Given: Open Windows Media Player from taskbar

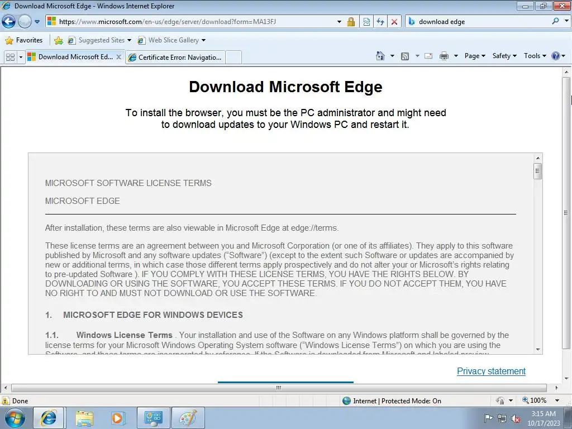Looking at the screenshot, I should (118, 418).
